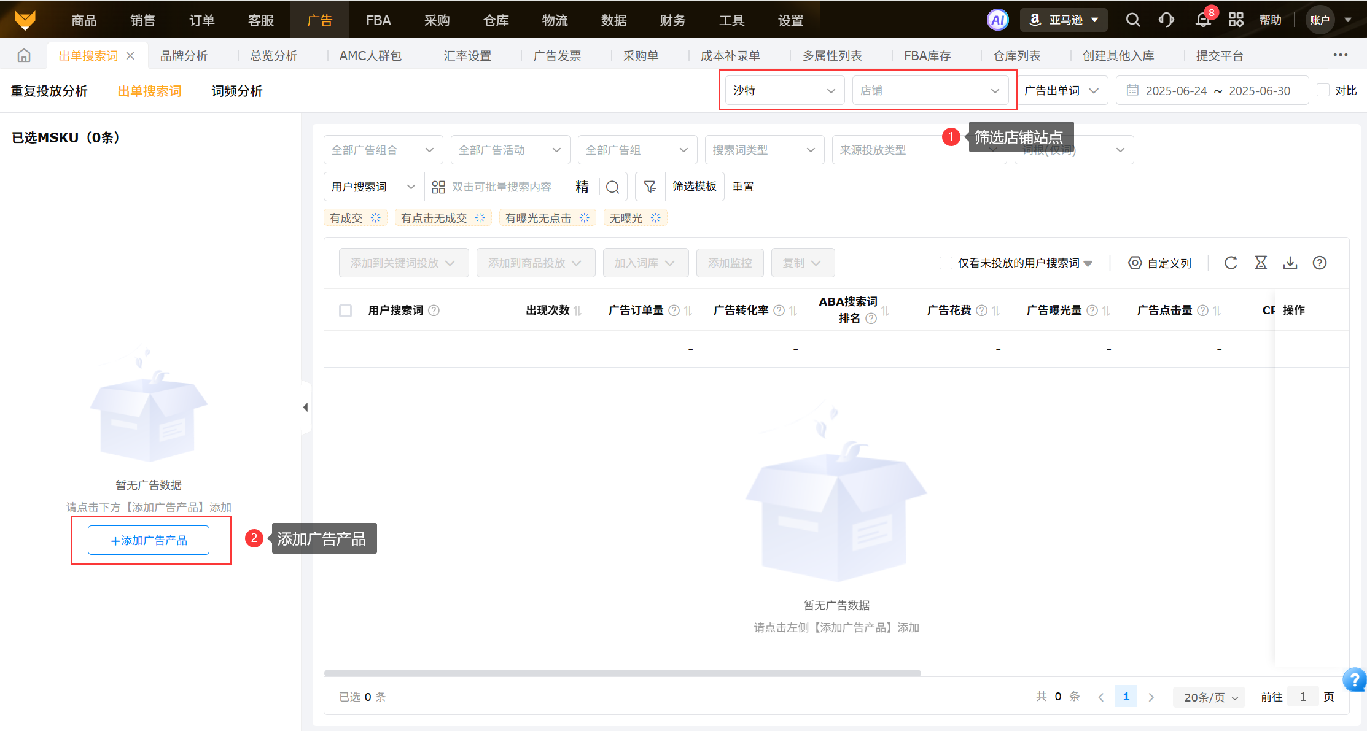Click the home icon tab

coord(24,56)
